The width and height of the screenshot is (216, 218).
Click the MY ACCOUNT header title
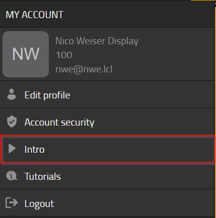tap(35, 15)
